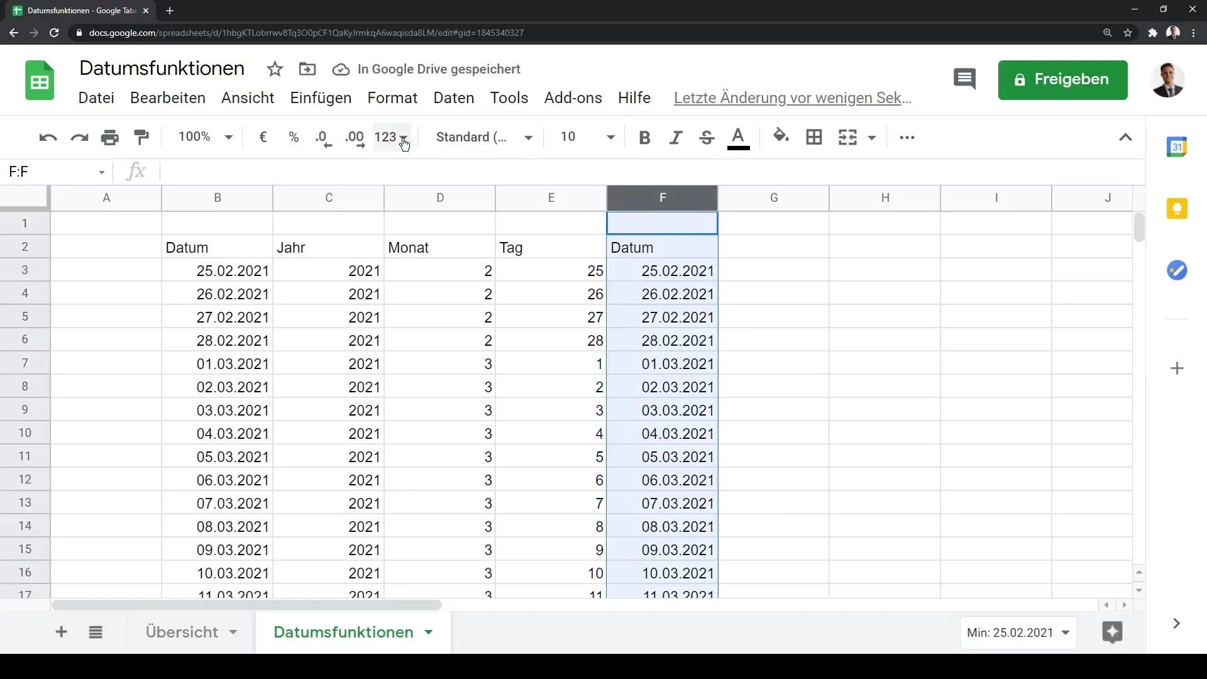Screen dimensions: 1207x679
Task: Open browser extensions puzzle icon
Action: 1152,33
